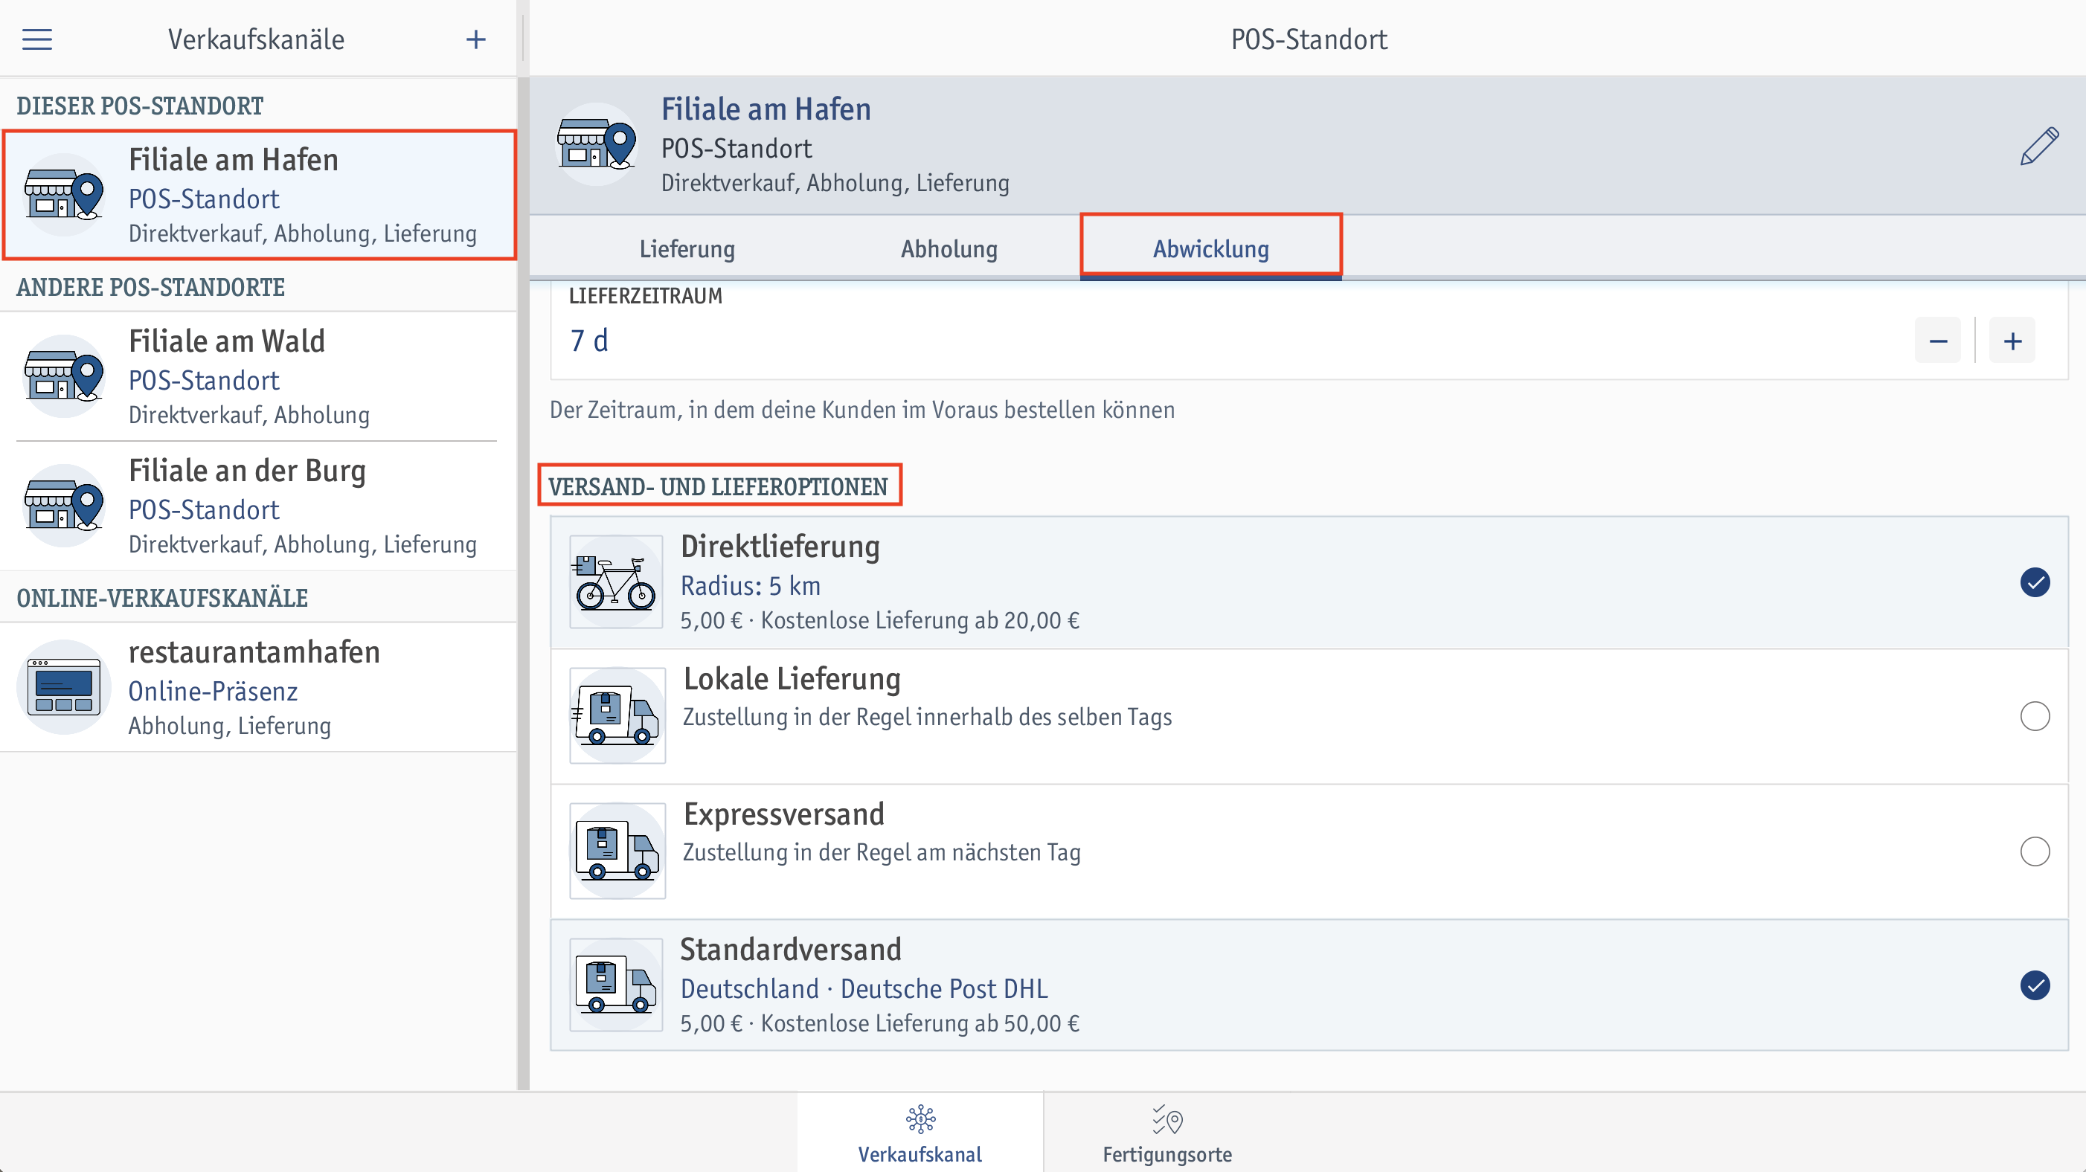
Task: Click restaurantamhafen website icon
Action: click(64, 687)
